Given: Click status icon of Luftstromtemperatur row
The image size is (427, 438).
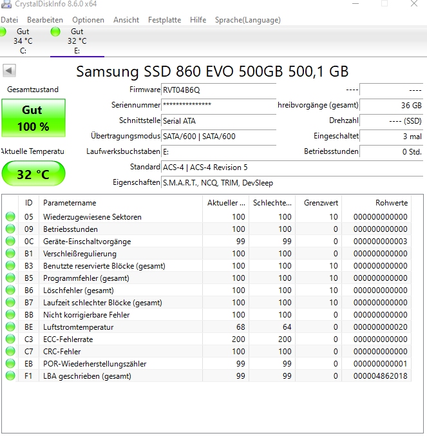Looking at the screenshot, I should point(10,327).
